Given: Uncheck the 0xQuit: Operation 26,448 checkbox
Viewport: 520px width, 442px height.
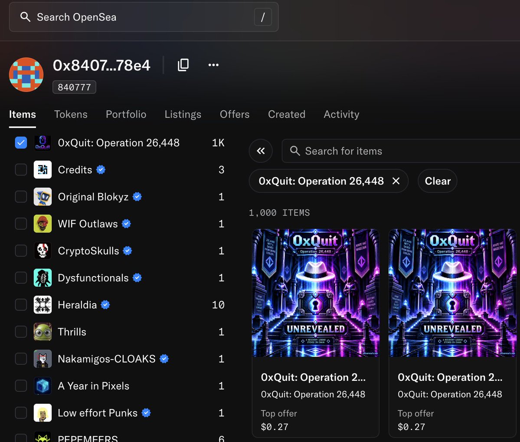Looking at the screenshot, I should point(21,143).
